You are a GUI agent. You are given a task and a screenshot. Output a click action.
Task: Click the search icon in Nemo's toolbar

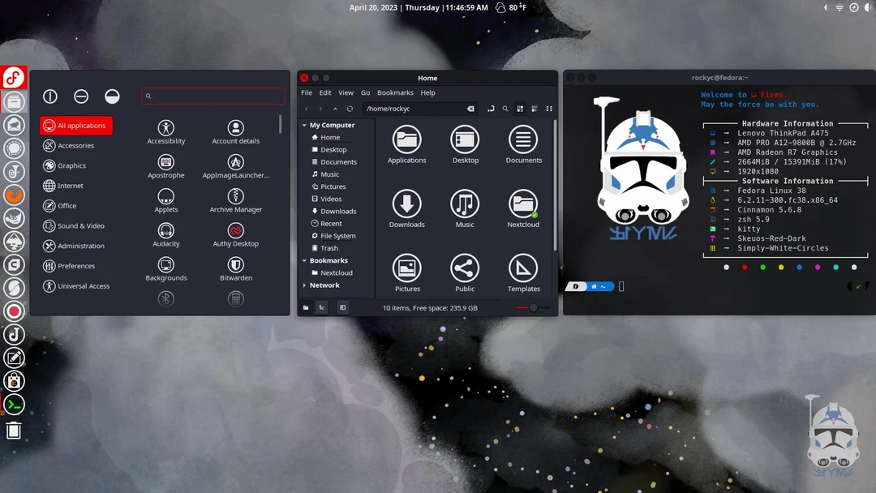[x=505, y=108]
